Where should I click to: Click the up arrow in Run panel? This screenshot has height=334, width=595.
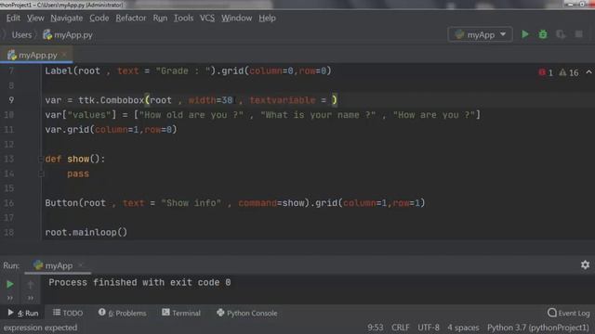click(31, 285)
